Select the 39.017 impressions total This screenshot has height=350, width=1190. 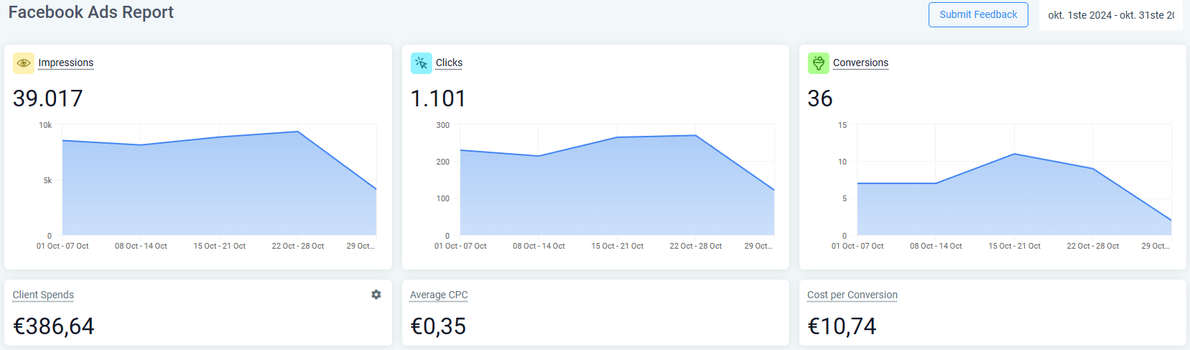pyautogui.click(x=47, y=98)
